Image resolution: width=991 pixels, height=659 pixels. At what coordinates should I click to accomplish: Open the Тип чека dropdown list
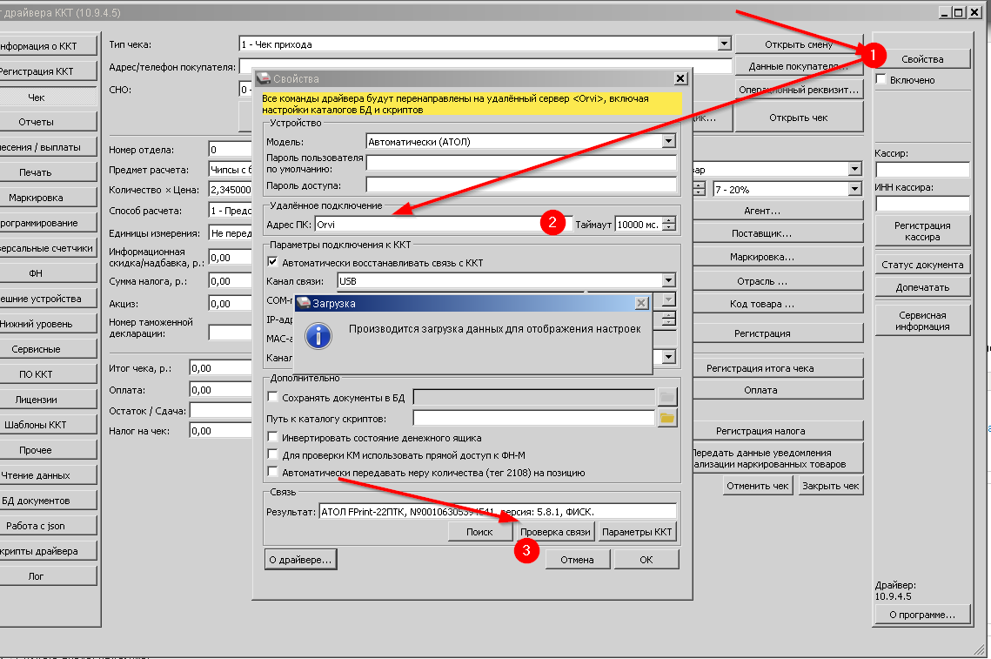point(724,44)
